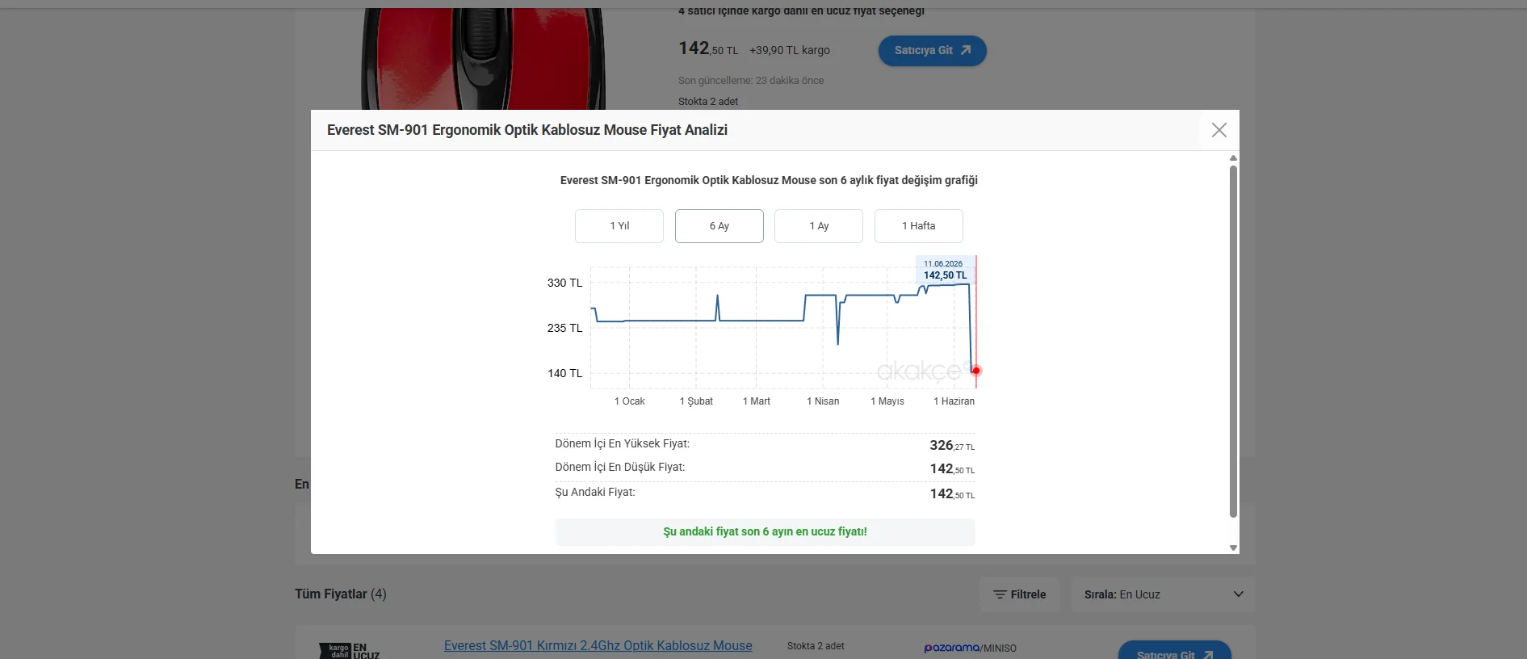
Task: Click top Satıcıya Git button
Action: point(933,50)
